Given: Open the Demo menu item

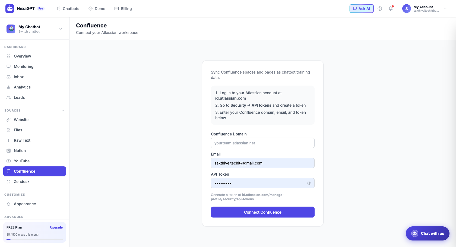Looking at the screenshot, I should pyautogui.click(x=97, y=9).
